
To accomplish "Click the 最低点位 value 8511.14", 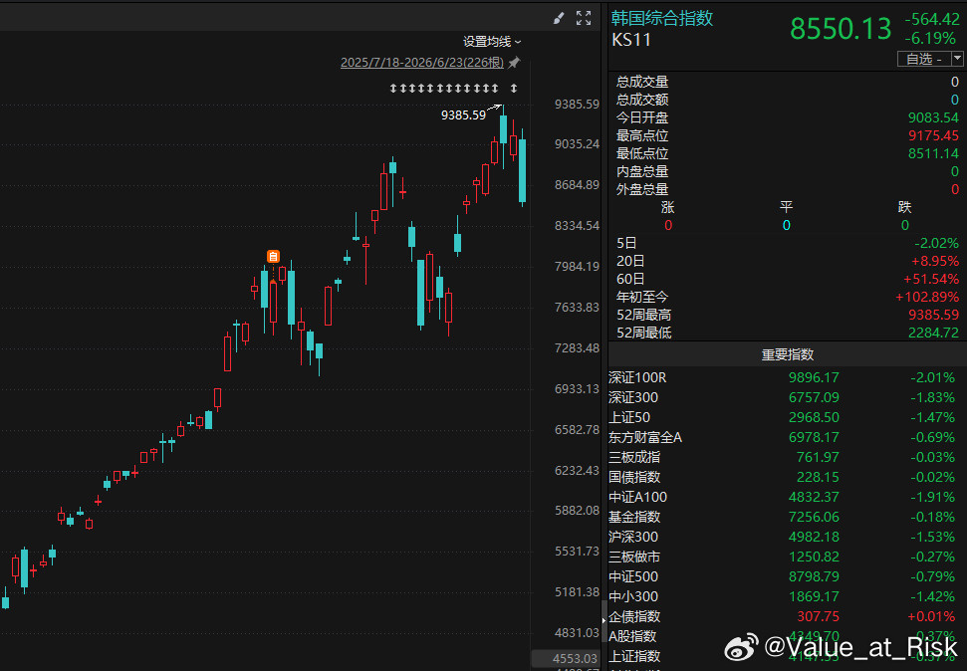I will tap(933, 153).
